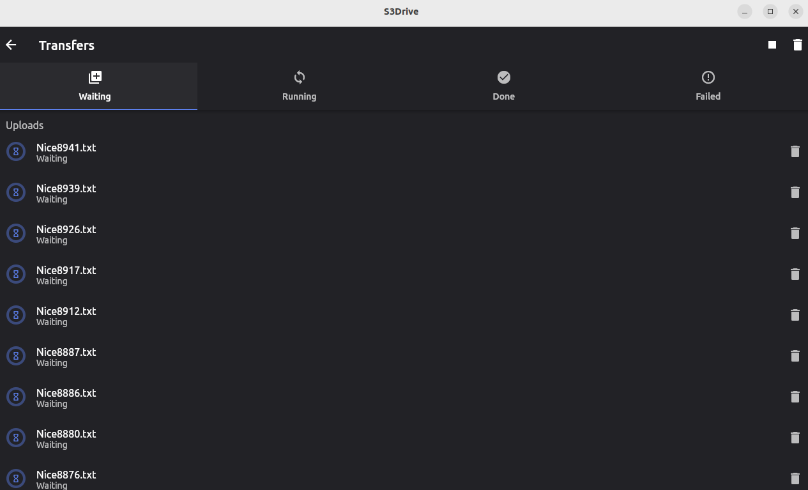Choose the Nice8912.txt row label
The height and width of the screenshot is (490, 808).
point(66,311)
